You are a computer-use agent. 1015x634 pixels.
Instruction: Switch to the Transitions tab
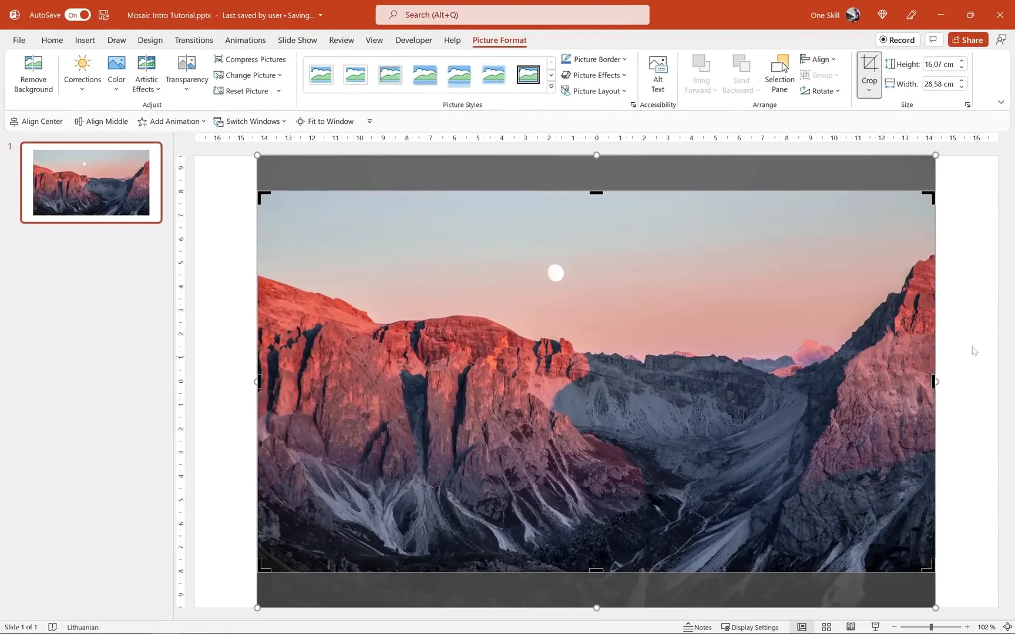pyautogui.click(x=193, y=40)
